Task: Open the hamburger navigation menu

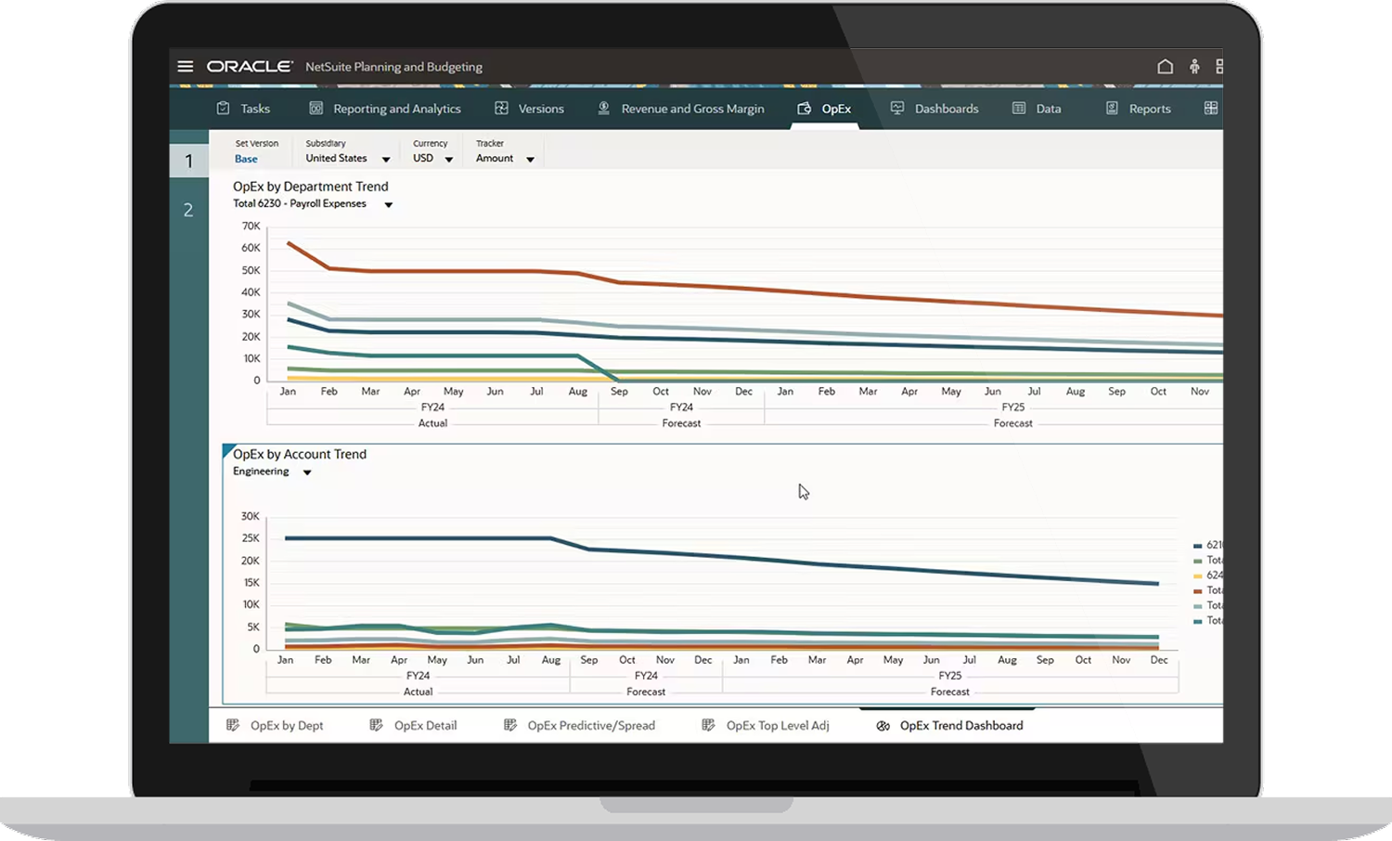Action: click(186, 67)
